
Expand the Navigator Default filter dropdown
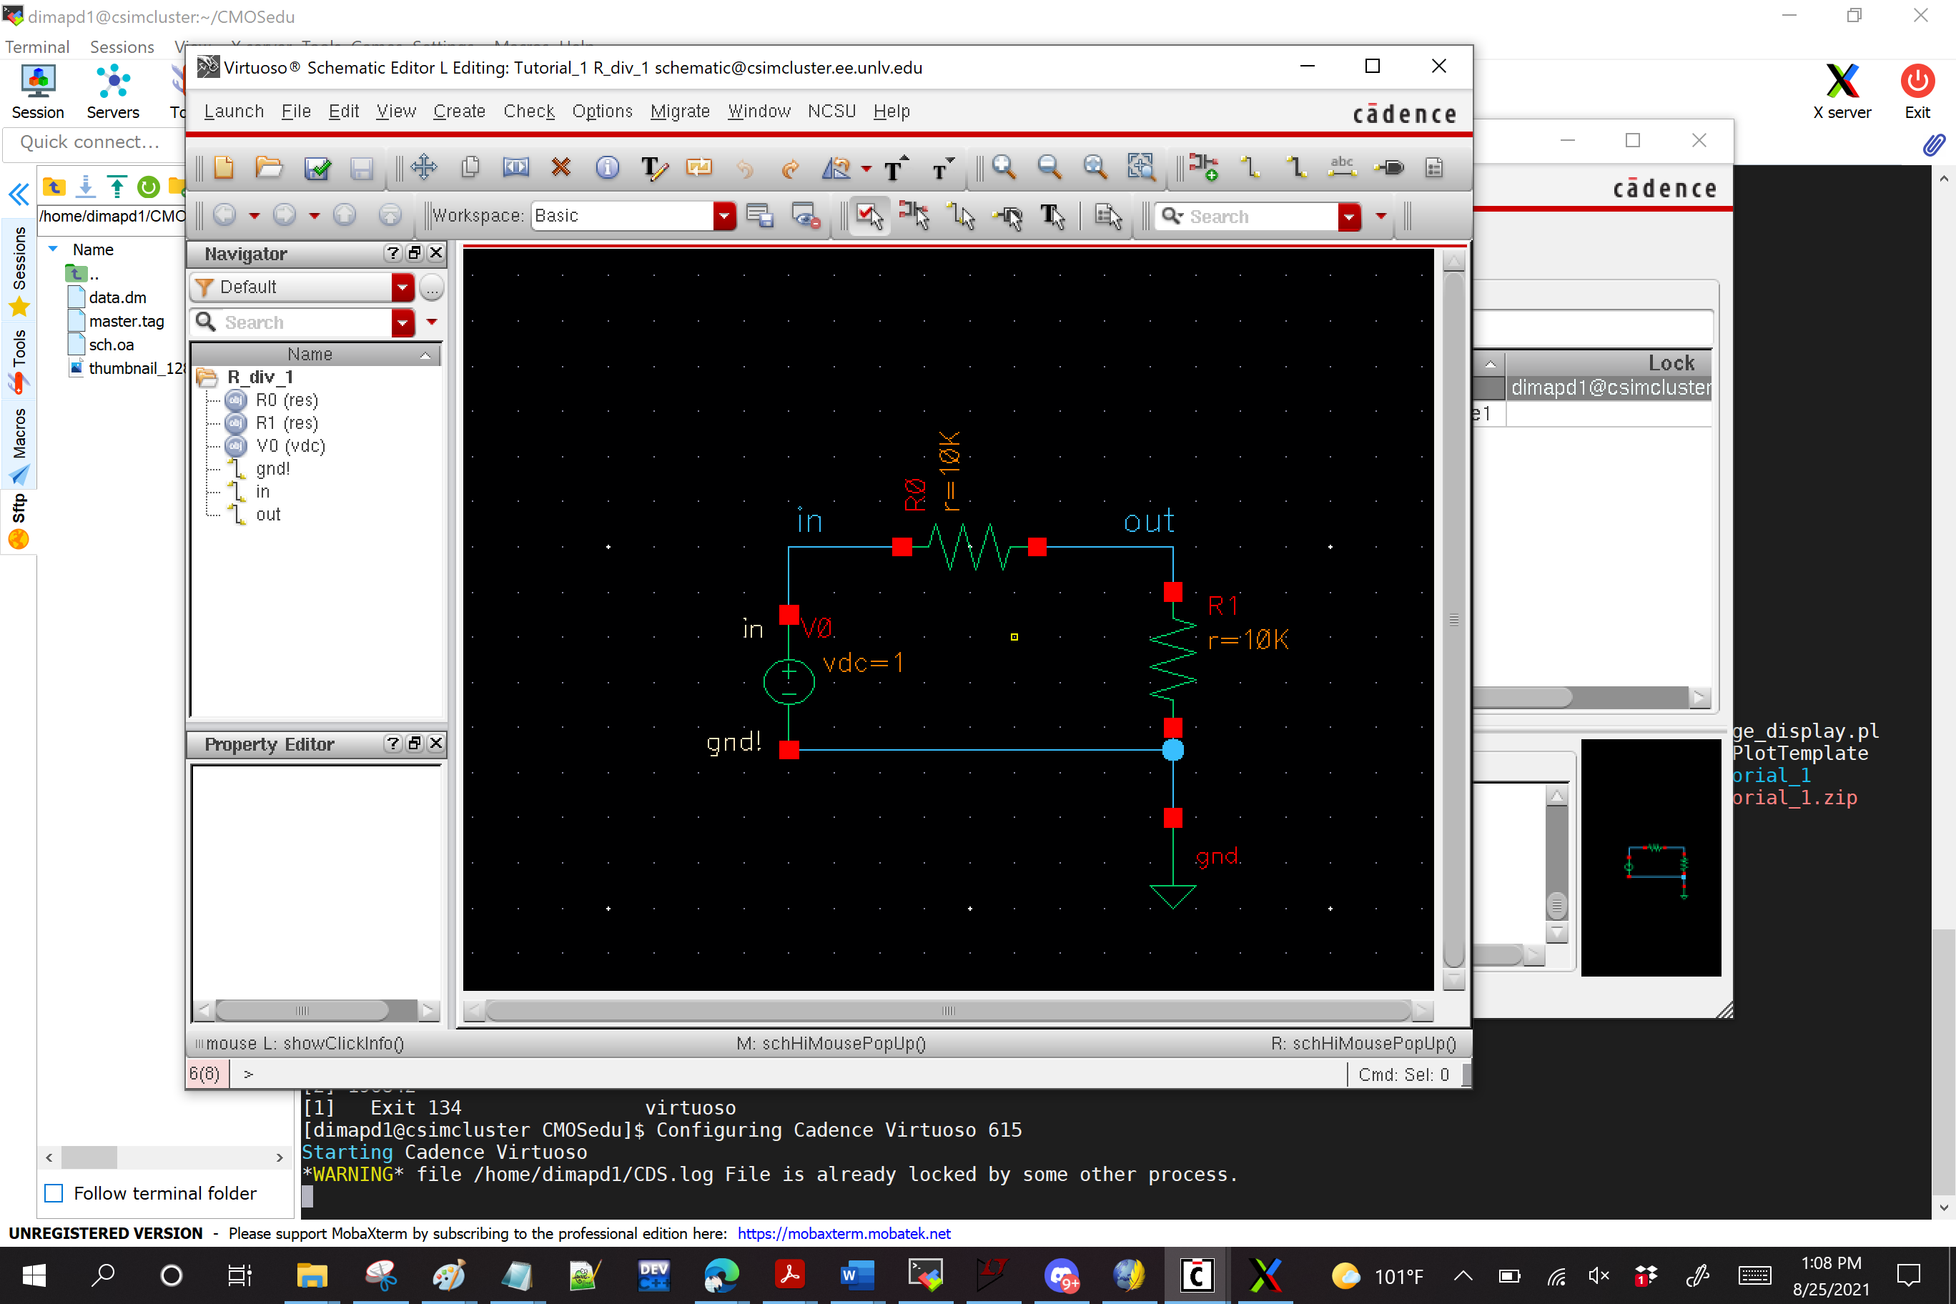[x=402, y=287]
